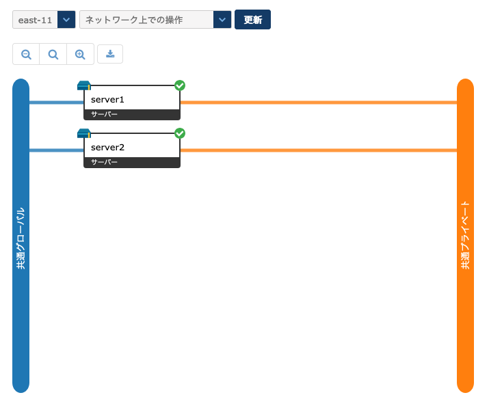Click server1's blue global network line

(x=56, y=103)
